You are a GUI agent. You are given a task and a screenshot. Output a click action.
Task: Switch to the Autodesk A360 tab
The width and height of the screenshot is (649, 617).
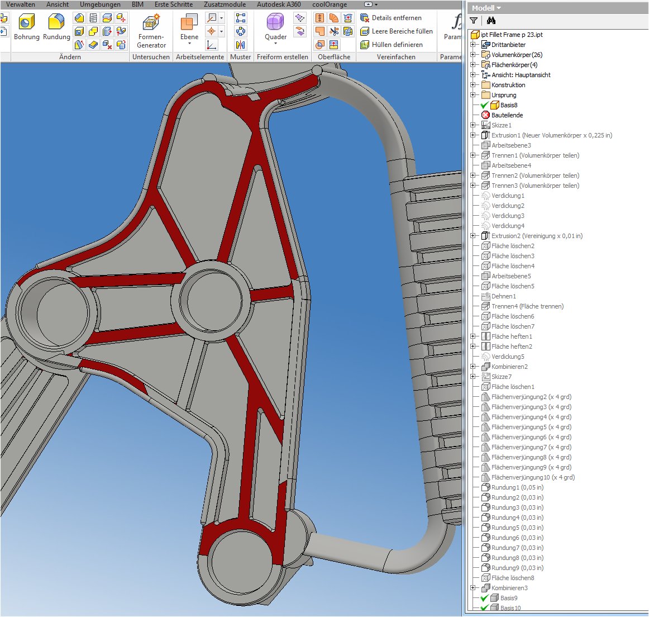[x=279, y=4]
